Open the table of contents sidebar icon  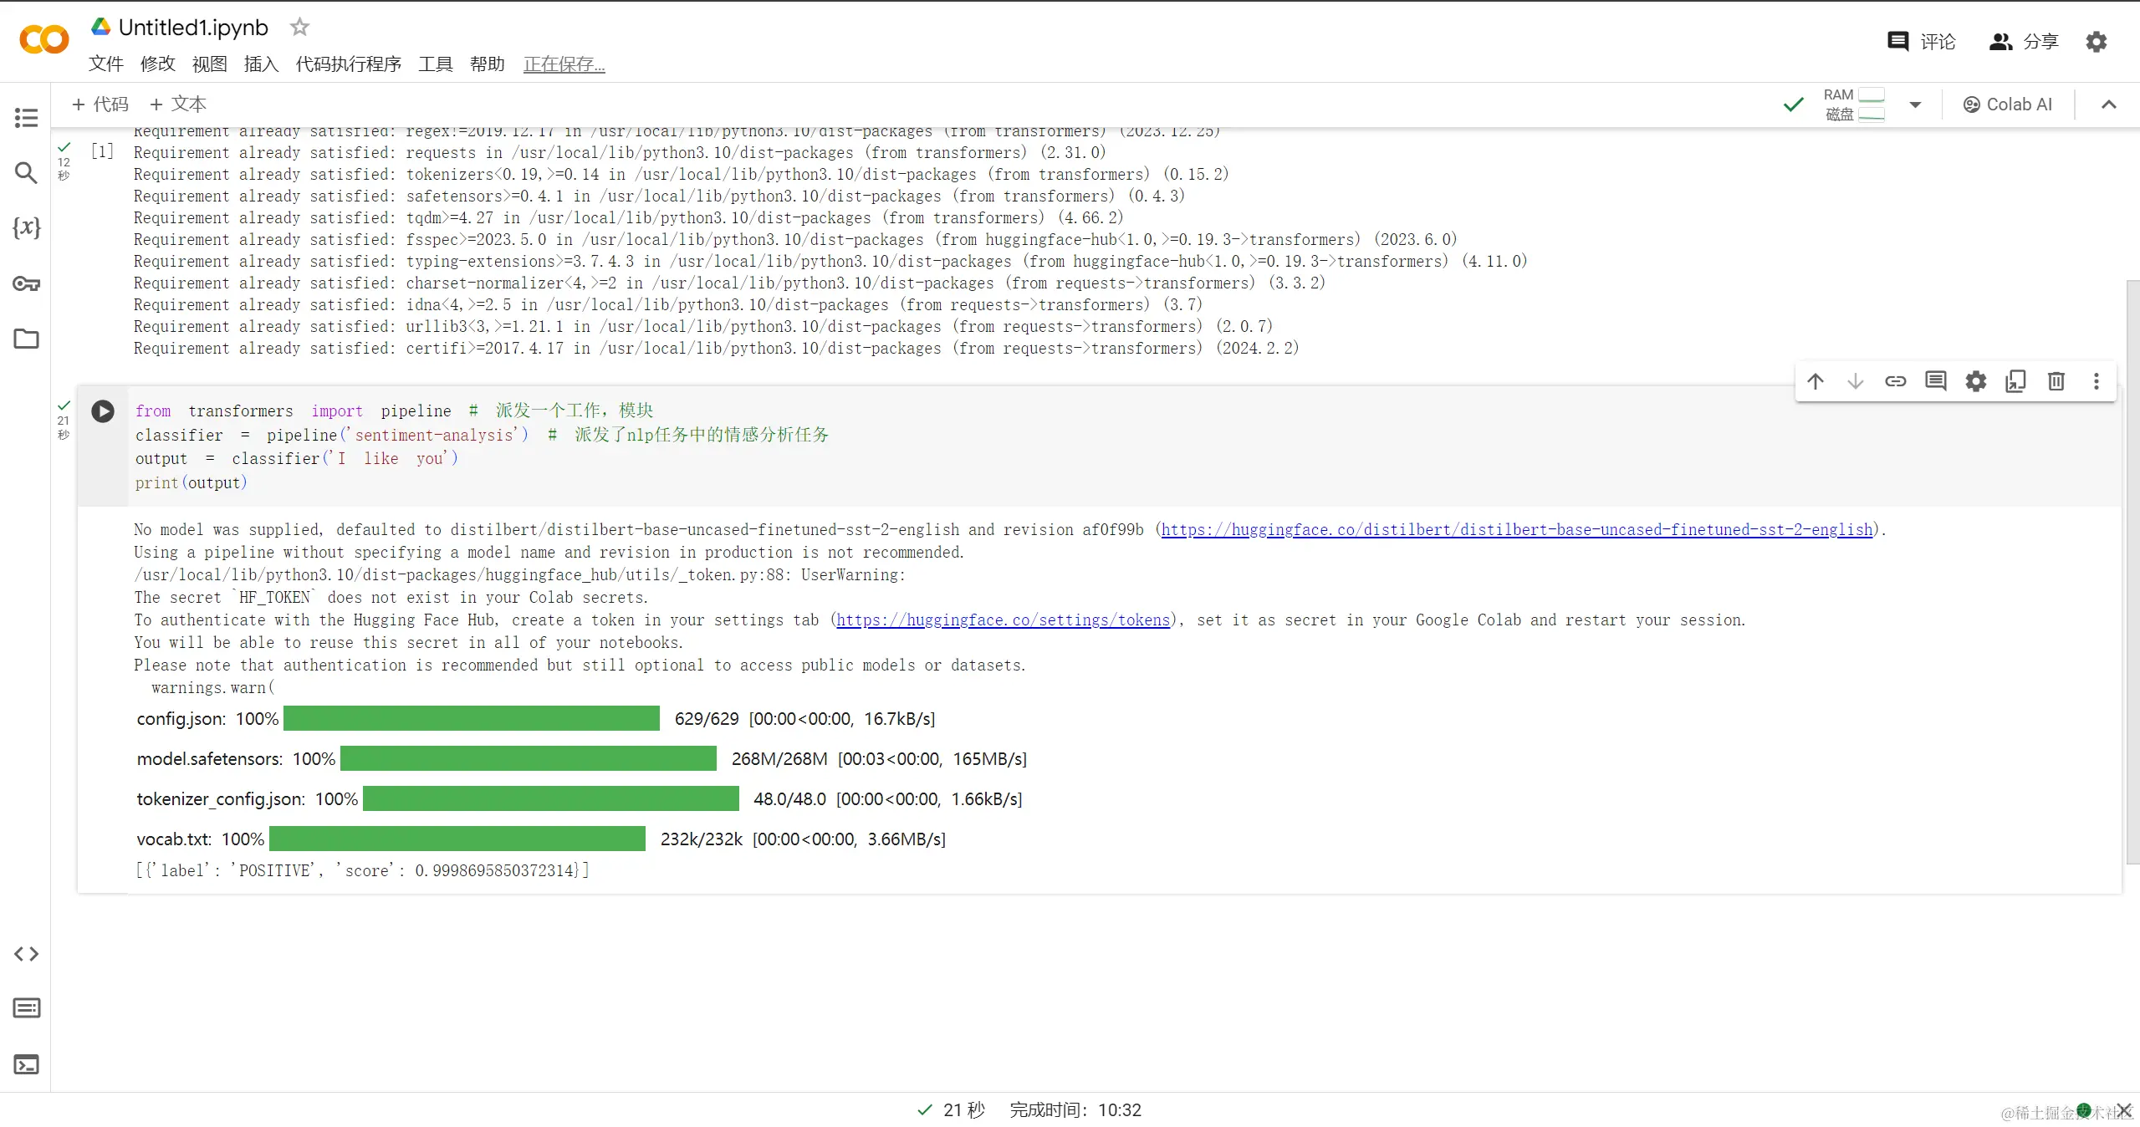pyautogui.click(x=26, y=118)
